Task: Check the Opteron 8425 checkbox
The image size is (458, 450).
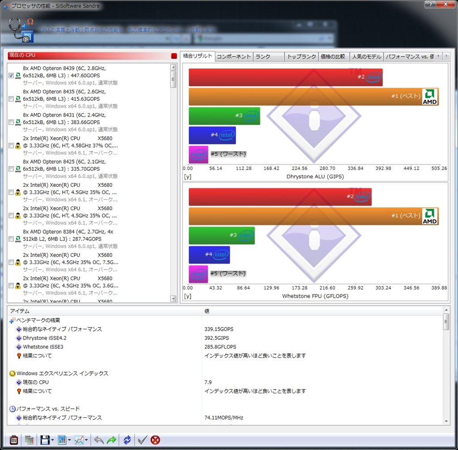Action: pyautogui.click(x=11, y=169)
